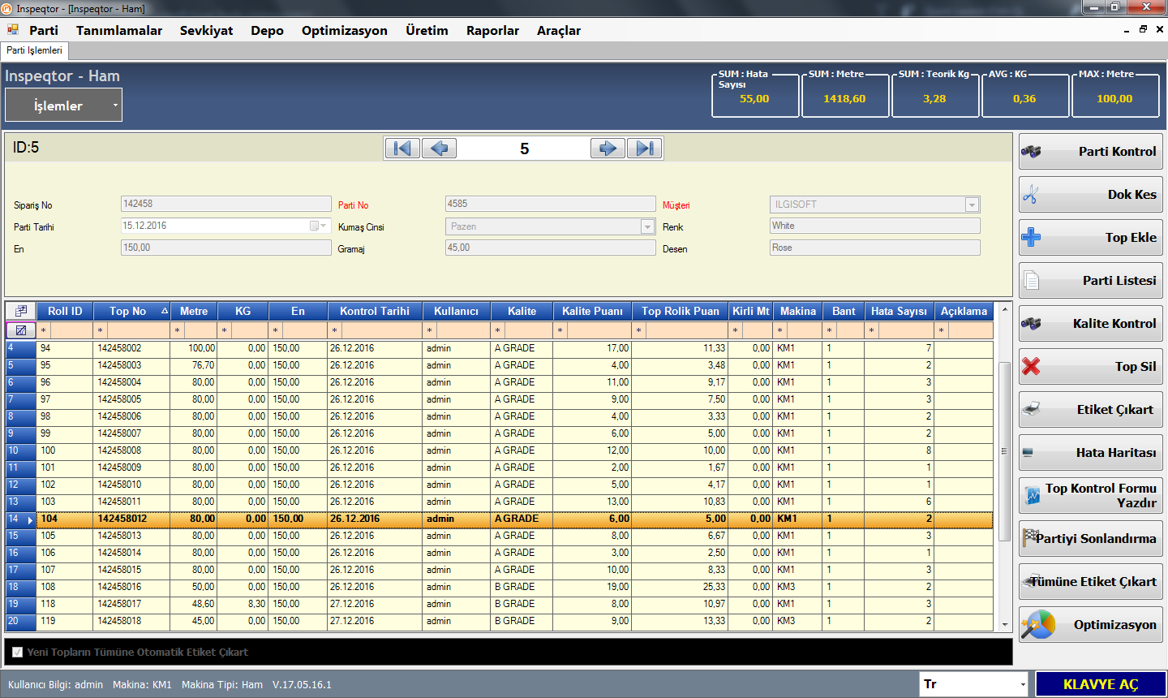Select the row with Top No 142458017
The image size is (1168, 698).
coord(499,604)
